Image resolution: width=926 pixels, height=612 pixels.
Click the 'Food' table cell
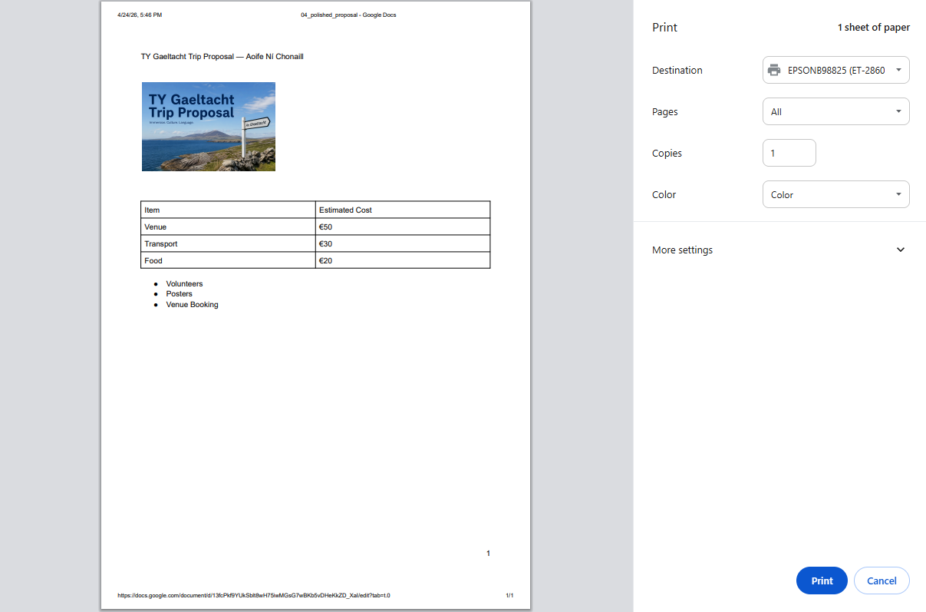(x=228, y=260)
